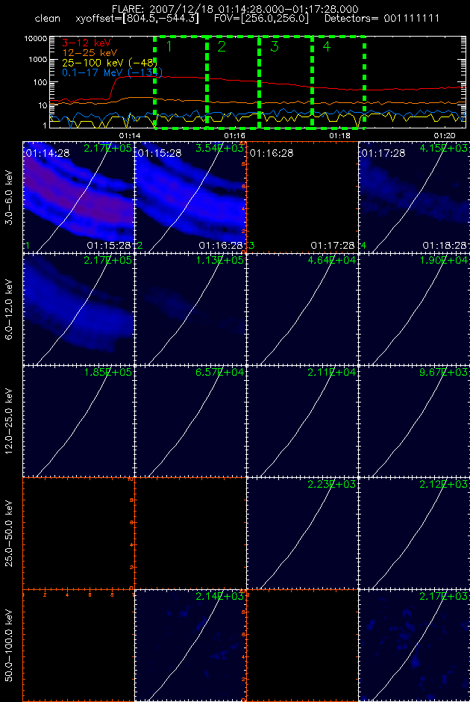
Task: Select the blue 0.1-17 MeV legend entry
Action: tap(112, 72)
